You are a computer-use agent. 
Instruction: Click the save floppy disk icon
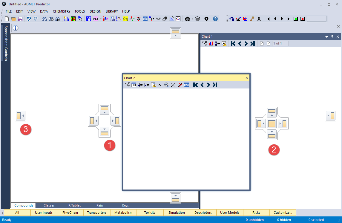coord(20,19)
